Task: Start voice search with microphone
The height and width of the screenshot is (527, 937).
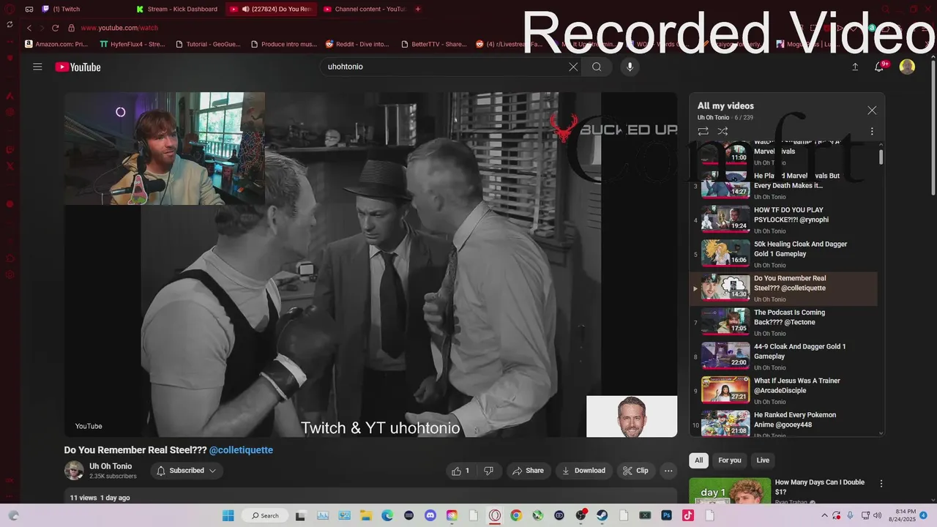Action: [x=630, y=67]
